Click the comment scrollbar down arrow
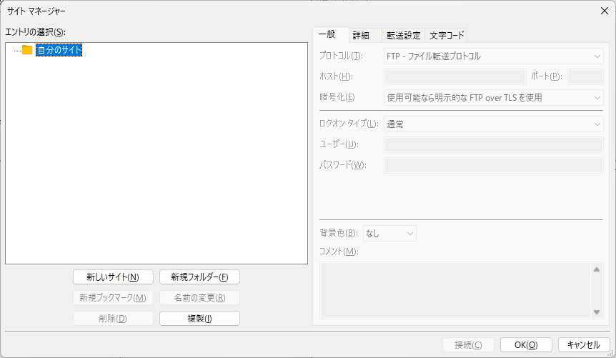The height and width of the screenshot is (358, 616). click(597, 312)
